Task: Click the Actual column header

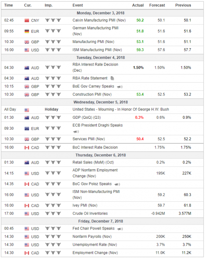Action: pos(138,5)
